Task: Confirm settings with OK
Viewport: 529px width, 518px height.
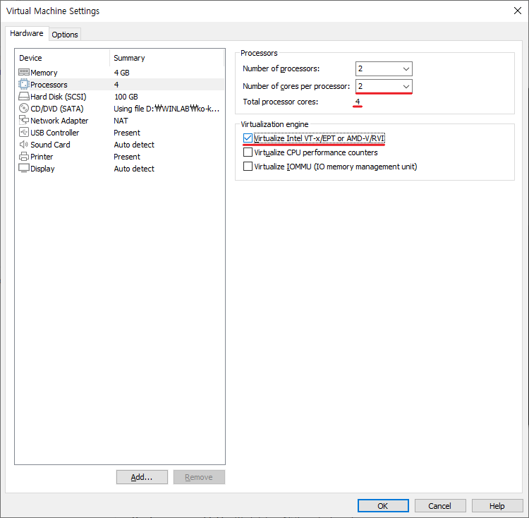Action: (383, 505)
